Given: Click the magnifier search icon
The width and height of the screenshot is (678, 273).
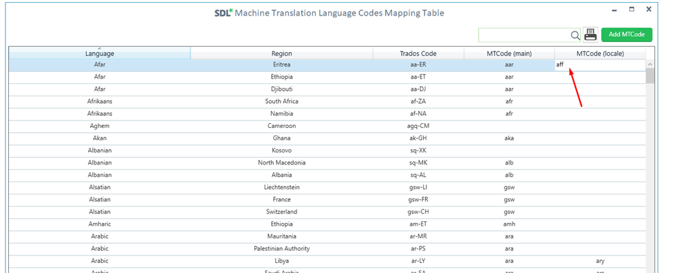Looking at the screenshot, I should click(575, 35).
